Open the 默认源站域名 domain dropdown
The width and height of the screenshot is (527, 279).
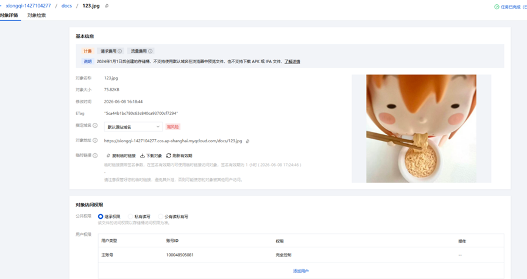(x=133, y=127)
